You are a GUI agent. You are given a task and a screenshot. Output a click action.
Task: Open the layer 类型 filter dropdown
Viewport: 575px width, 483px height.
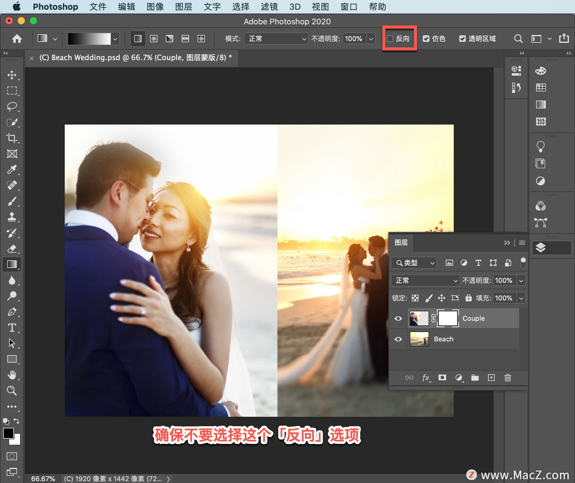[414, 263]
